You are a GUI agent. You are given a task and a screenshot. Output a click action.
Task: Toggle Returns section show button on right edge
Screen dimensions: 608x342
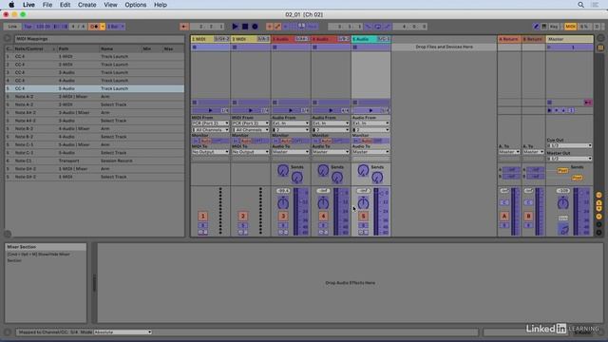[598, 209]
